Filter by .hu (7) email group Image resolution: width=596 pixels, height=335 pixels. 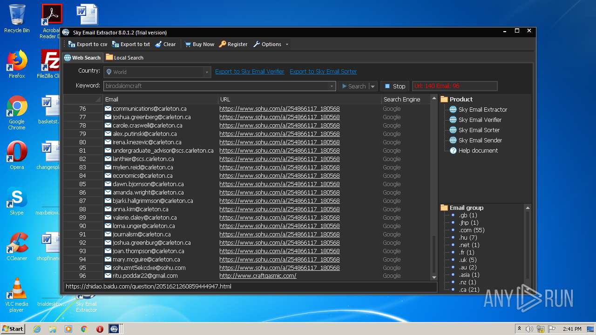coord(468,237)
